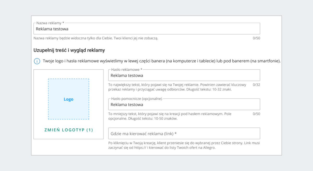Click the 0/50 counter under Nazwa reklamy

click(256, 38)
